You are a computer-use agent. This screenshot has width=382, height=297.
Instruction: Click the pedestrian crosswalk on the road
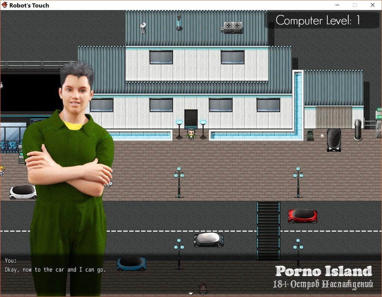point(268,231)
